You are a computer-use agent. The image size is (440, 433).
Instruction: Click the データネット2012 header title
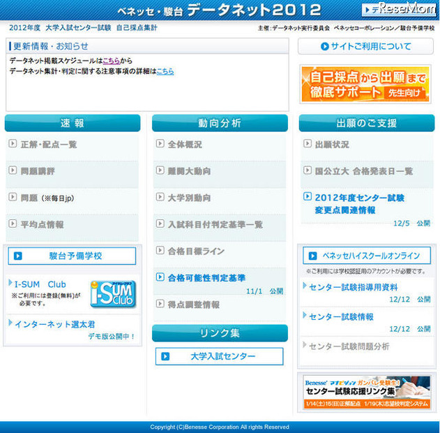coord(255,10)
